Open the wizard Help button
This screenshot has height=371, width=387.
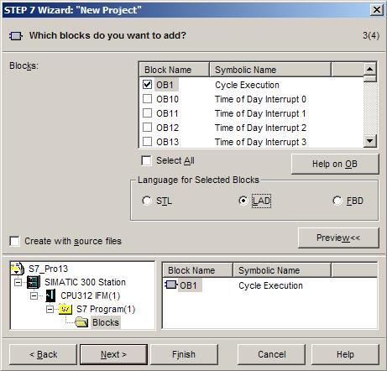pos(345,354)
